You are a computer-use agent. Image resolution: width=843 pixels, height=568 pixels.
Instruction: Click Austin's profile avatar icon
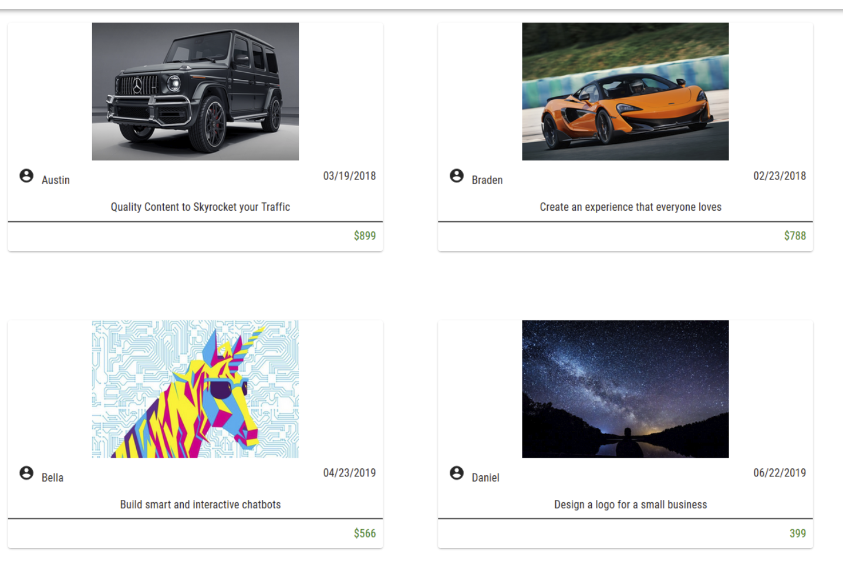[26, 175]
